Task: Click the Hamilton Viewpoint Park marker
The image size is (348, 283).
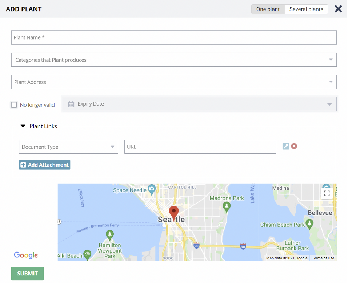Action: pyautogui.click(x=110, y=235)
